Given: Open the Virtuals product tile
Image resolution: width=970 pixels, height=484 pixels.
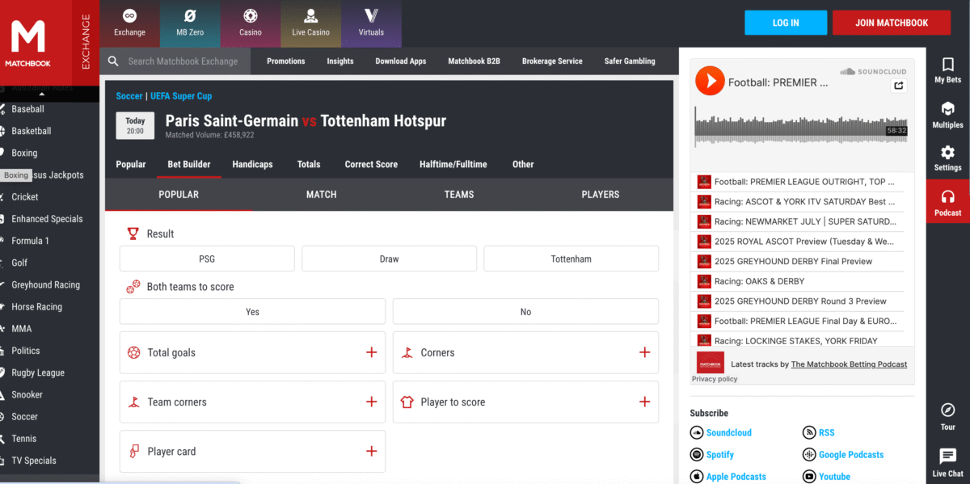Looking at the screenshot, I should tap(371, 23).
